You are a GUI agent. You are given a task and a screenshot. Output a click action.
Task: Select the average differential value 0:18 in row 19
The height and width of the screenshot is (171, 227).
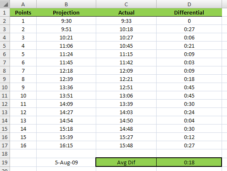click(189, 162)
